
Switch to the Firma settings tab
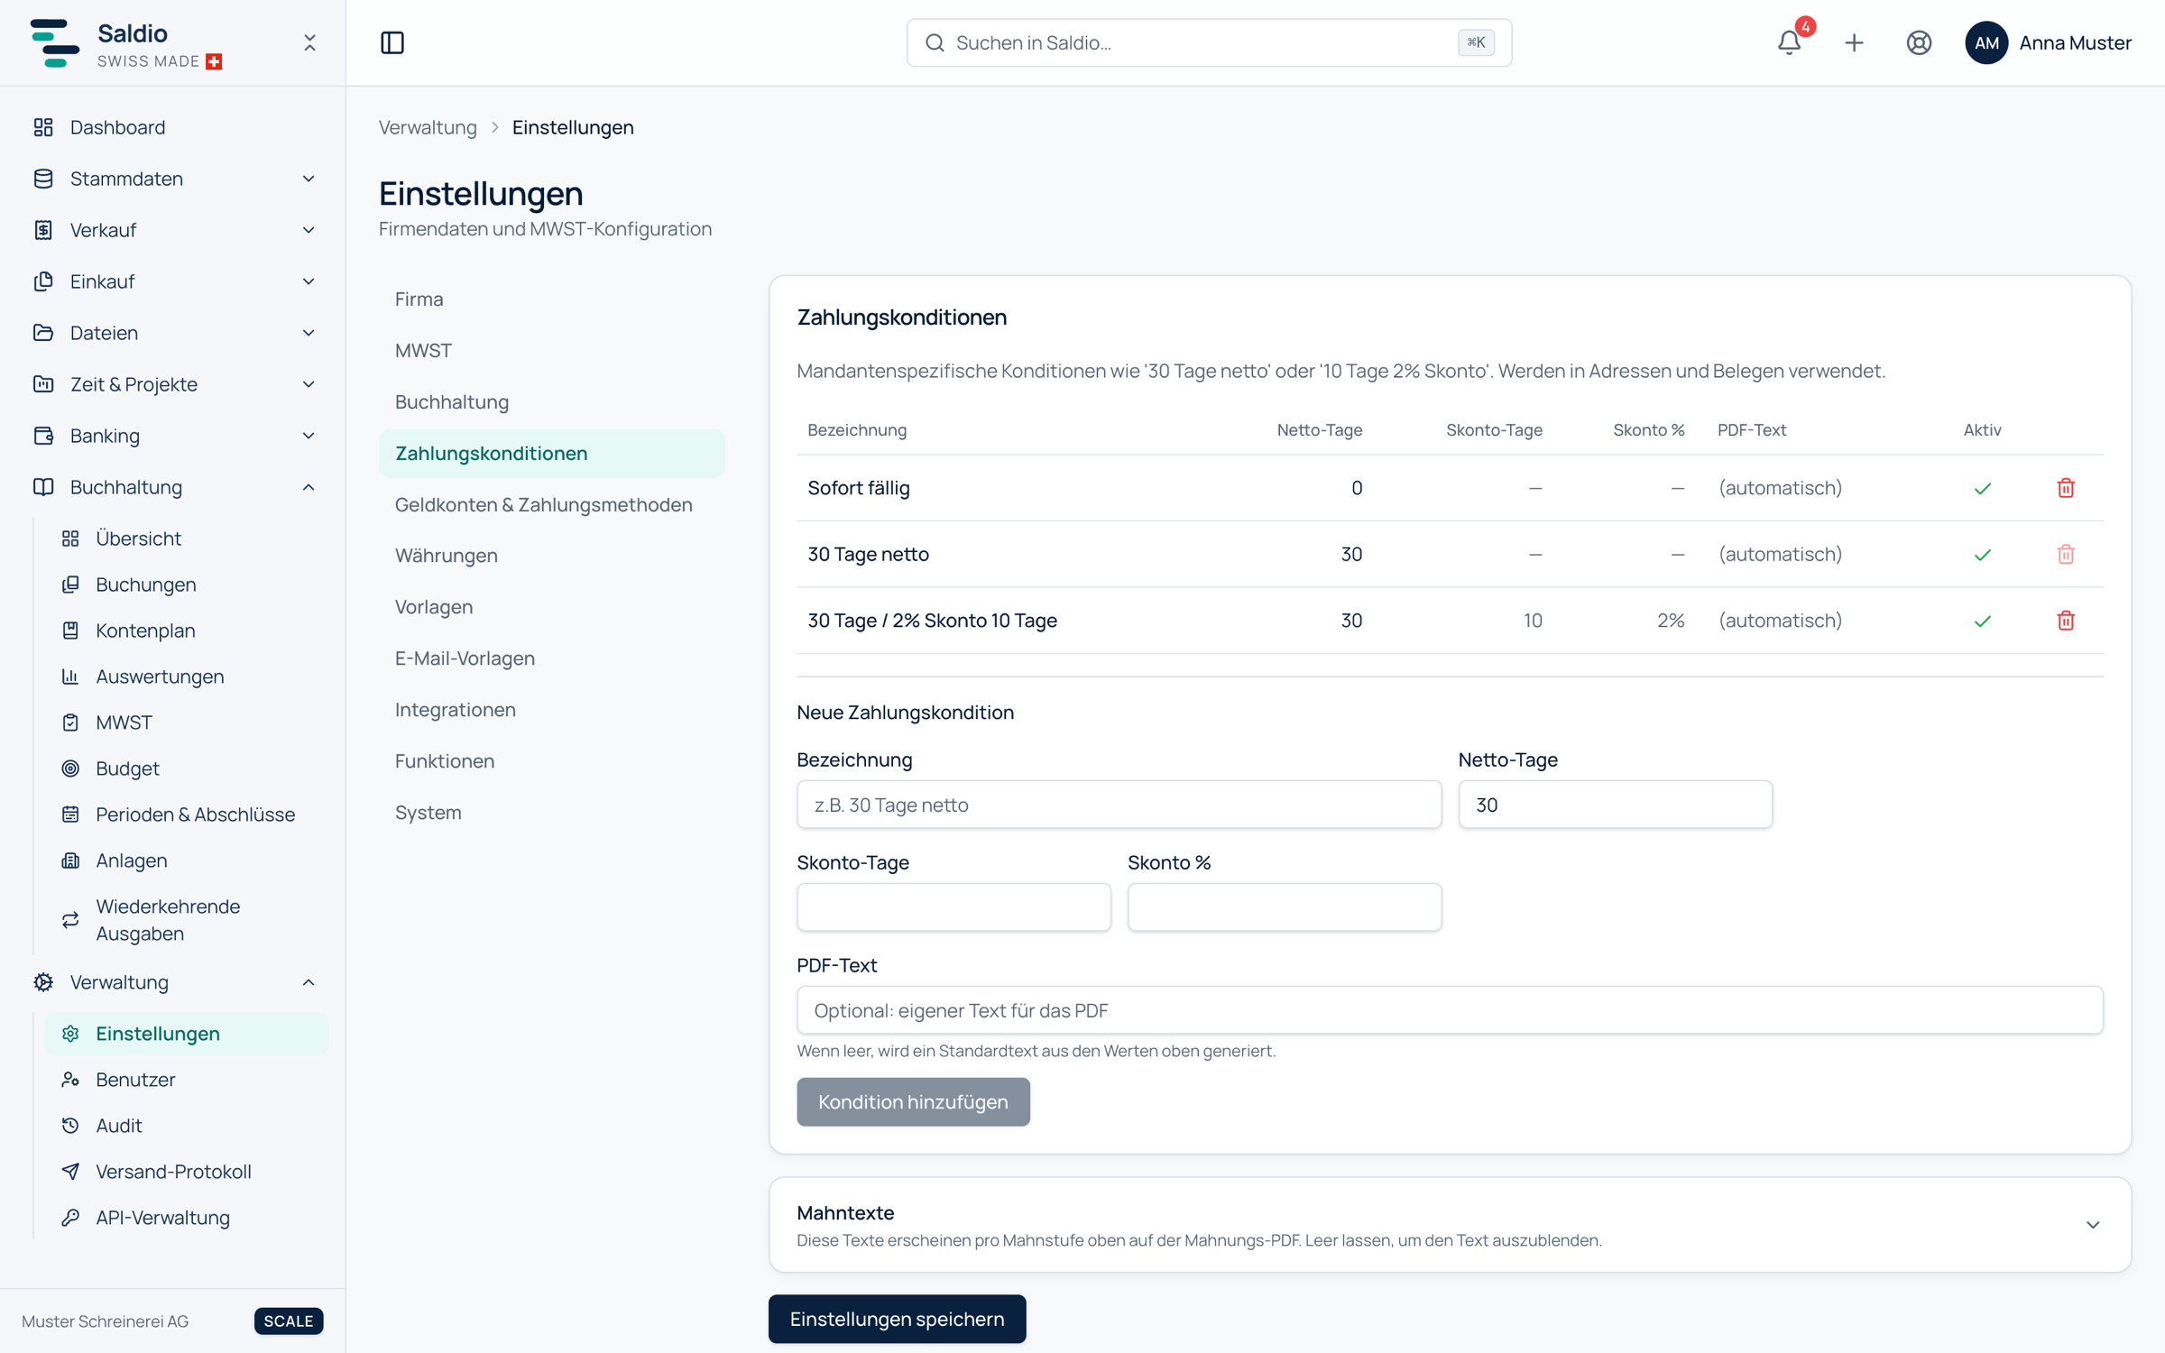pos(552,299)
